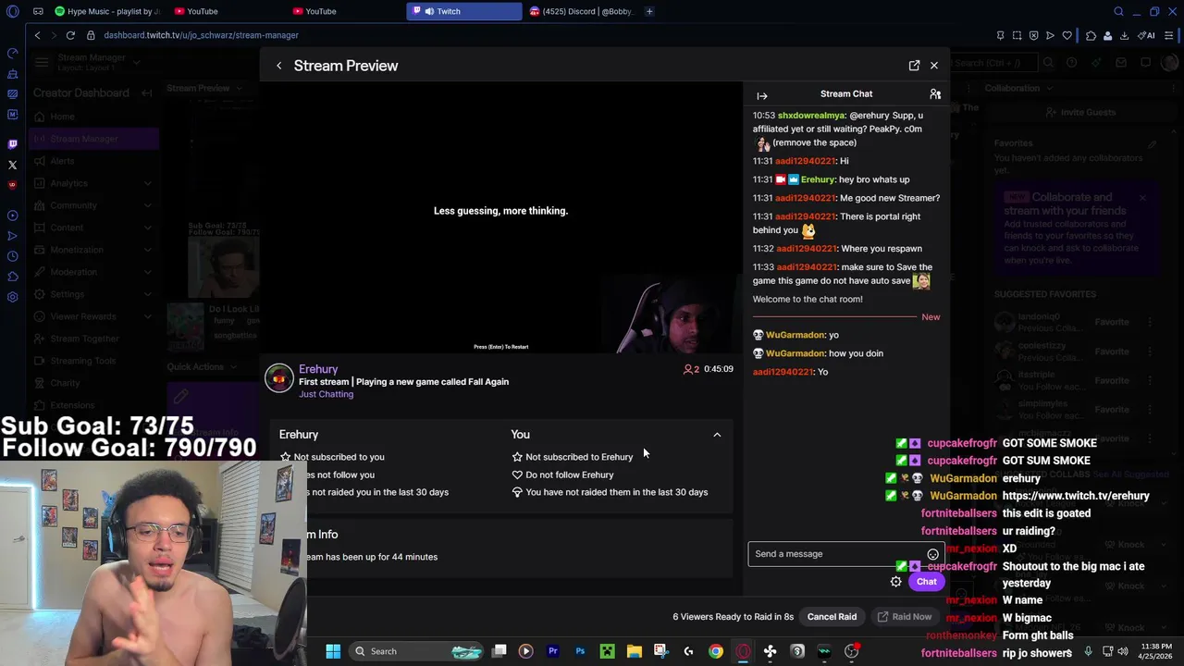Switch to the Discord browser tab

click(581, 11)
